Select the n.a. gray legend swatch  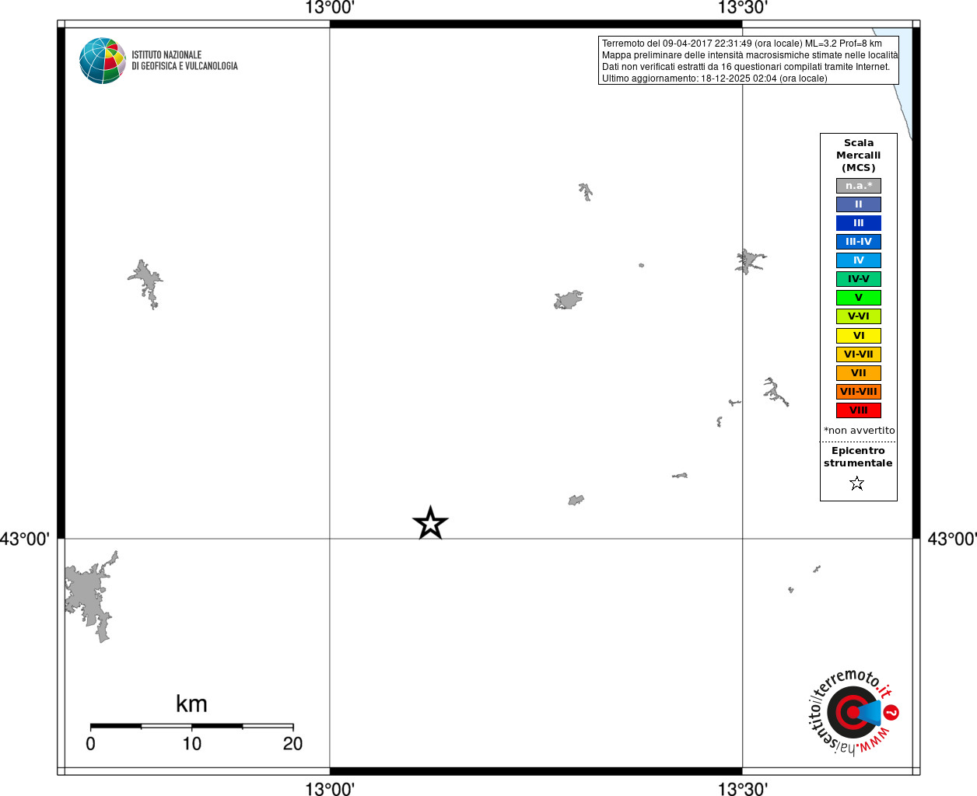click(859, 186)
